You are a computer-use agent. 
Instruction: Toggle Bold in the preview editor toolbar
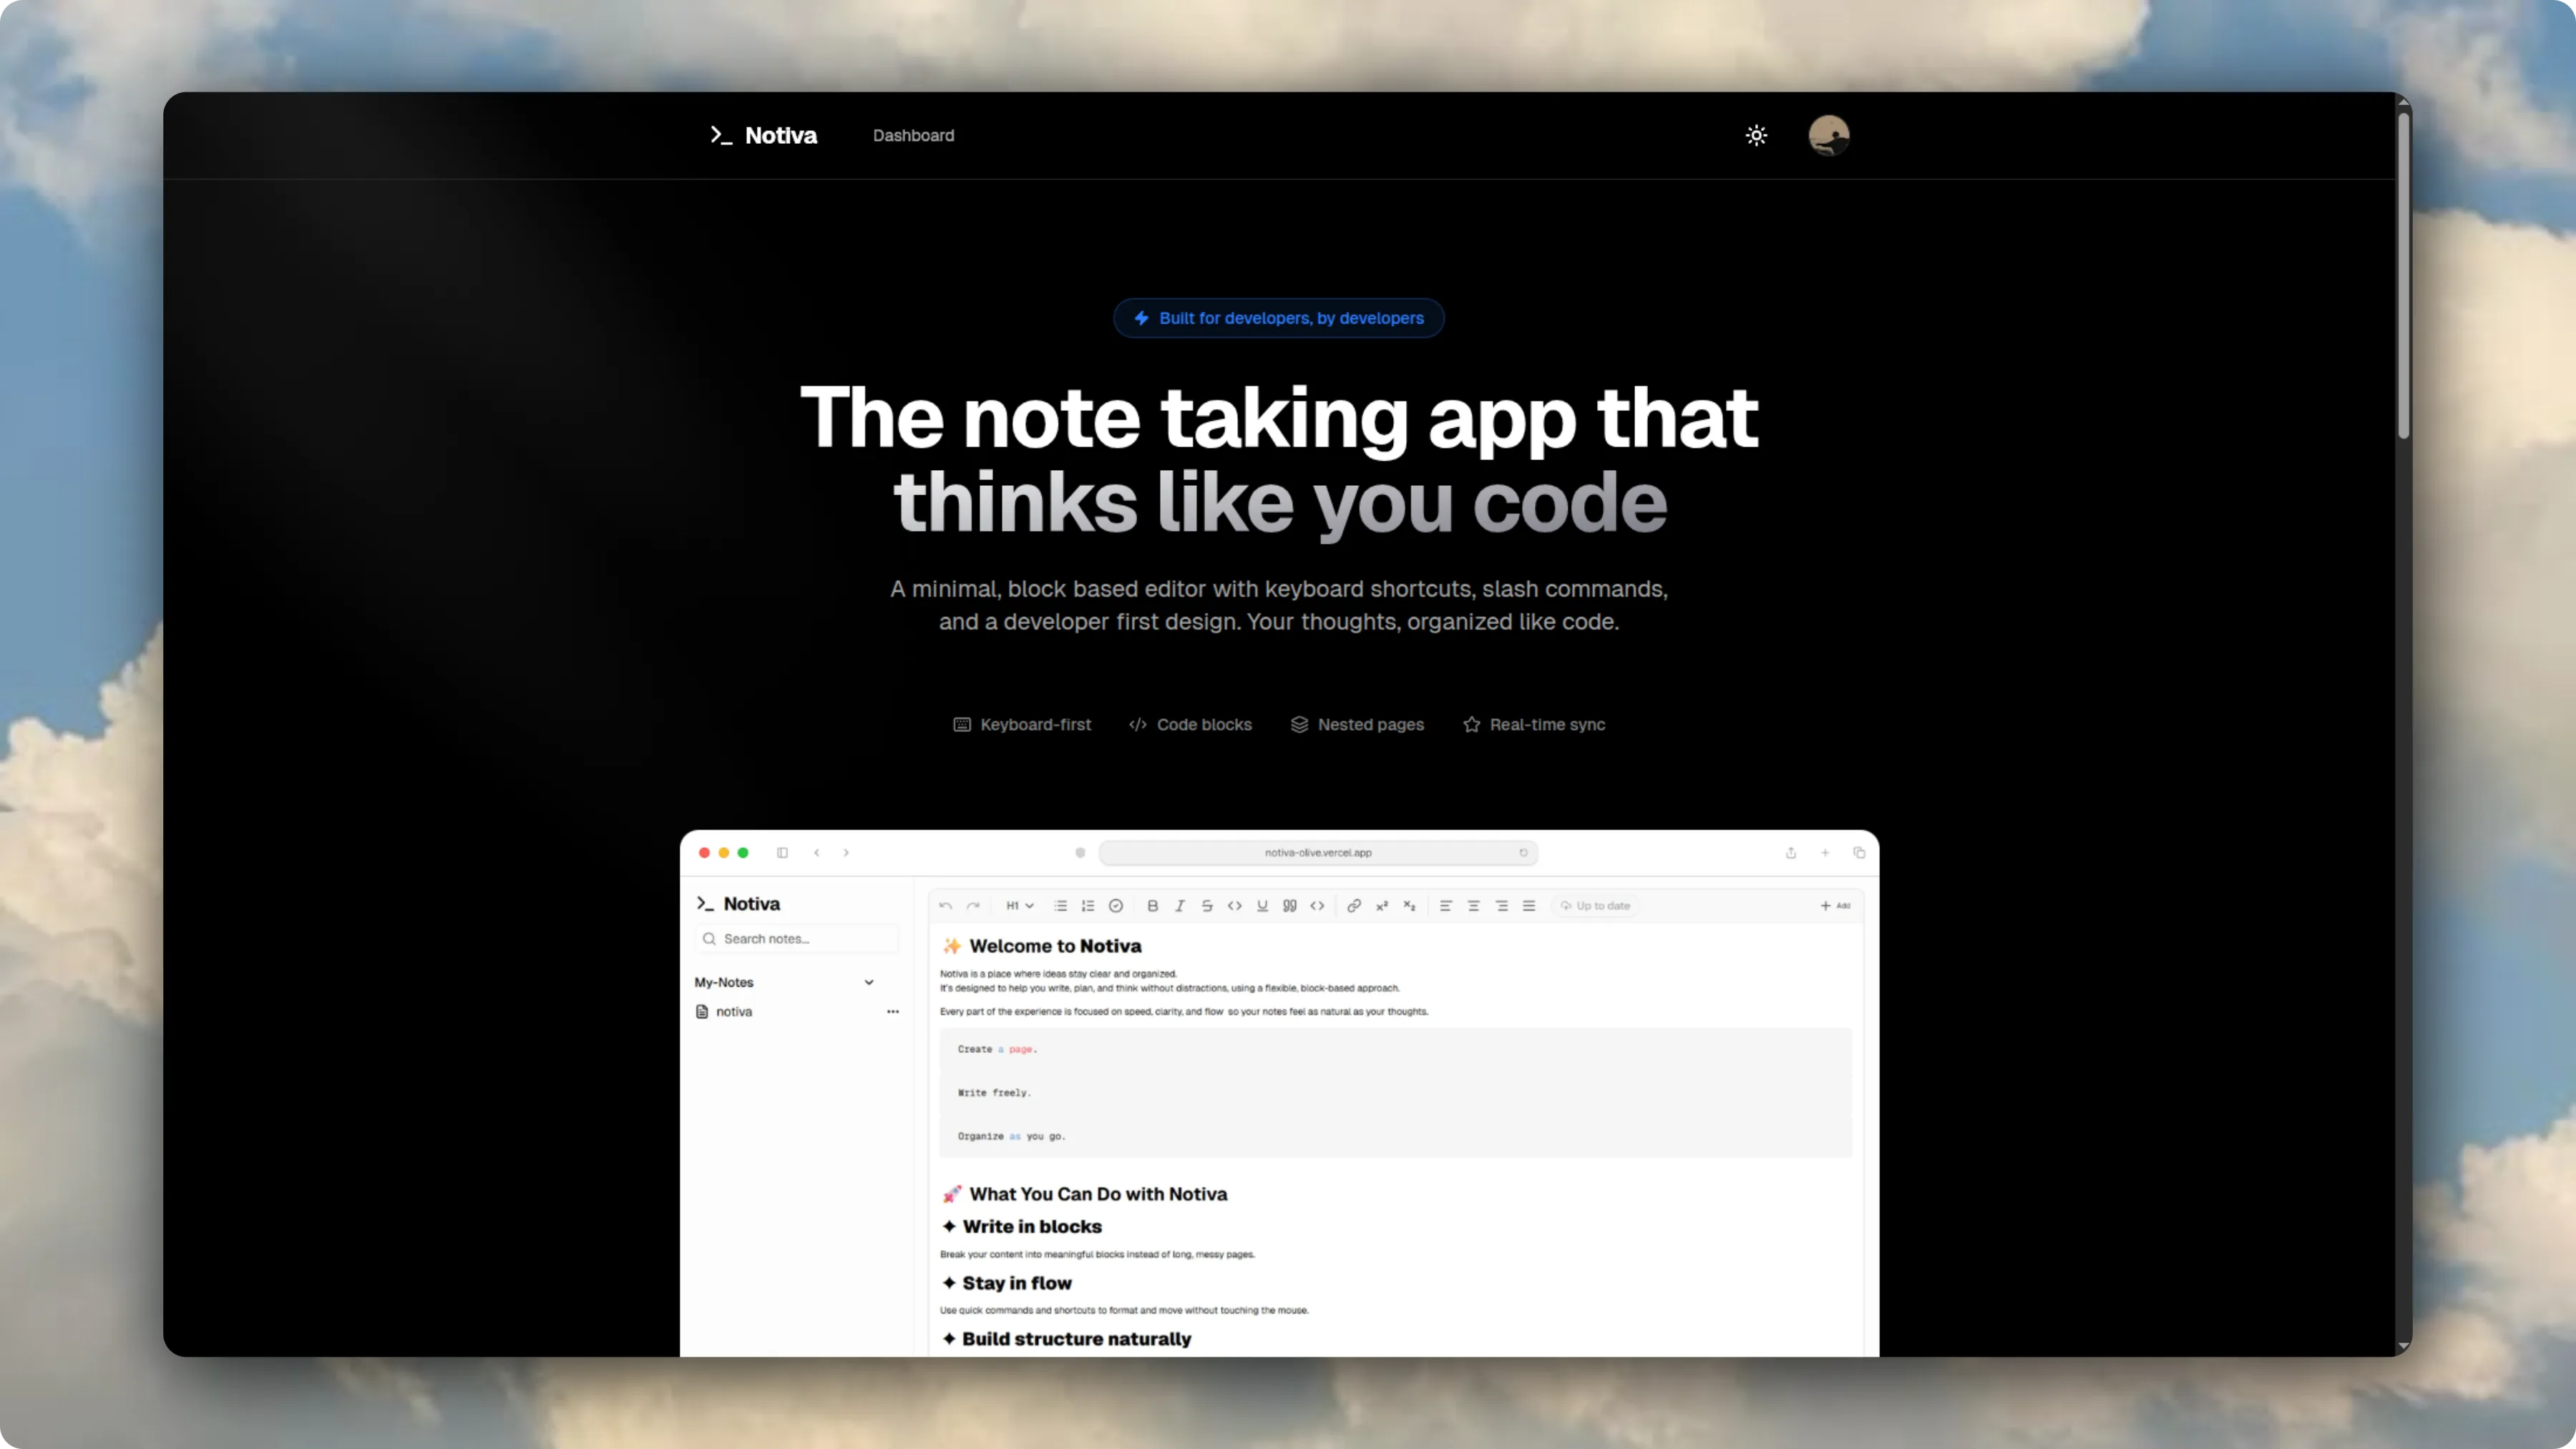1152,906
